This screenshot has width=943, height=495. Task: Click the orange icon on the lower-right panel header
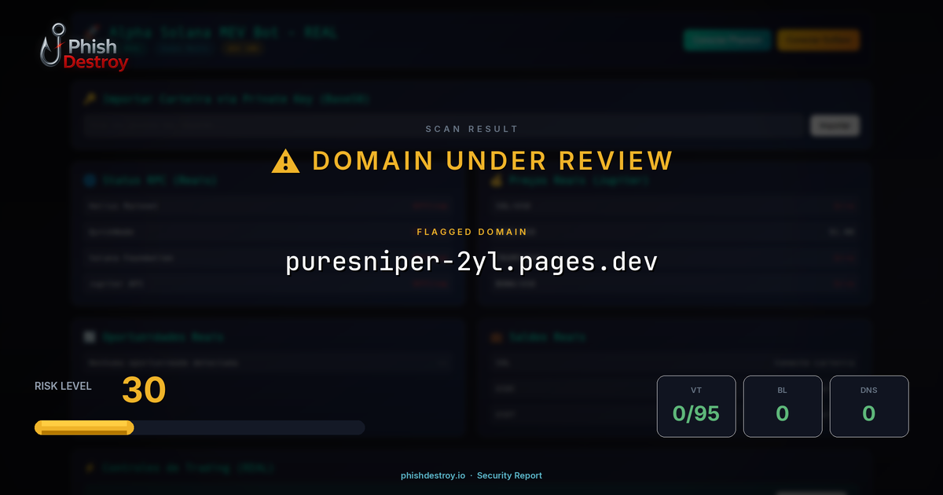tap(495, 337)
